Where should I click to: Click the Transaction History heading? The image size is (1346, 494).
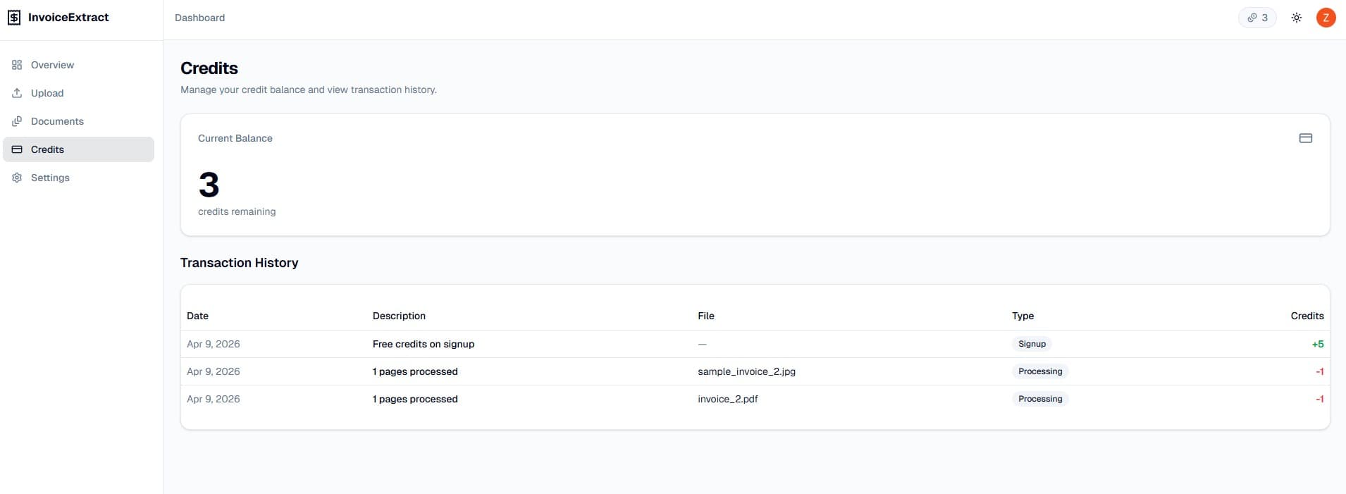coord(239,262)
